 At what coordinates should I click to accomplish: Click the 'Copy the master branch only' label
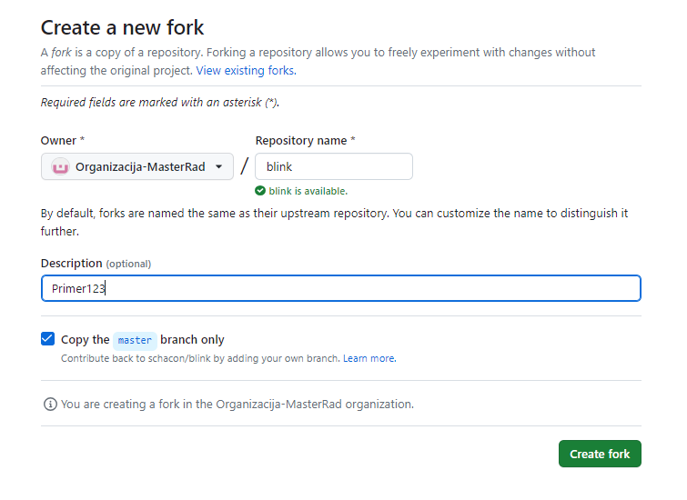[x=142, y=340]
